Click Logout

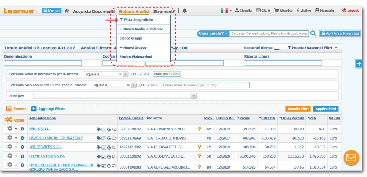[350, 11]
